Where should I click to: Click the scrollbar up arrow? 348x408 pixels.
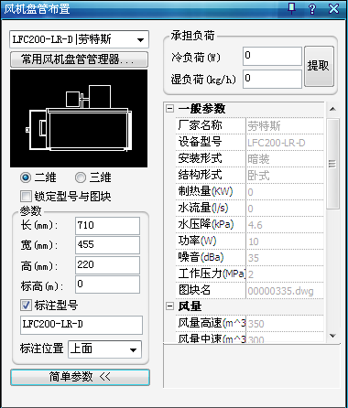point(332,109)
